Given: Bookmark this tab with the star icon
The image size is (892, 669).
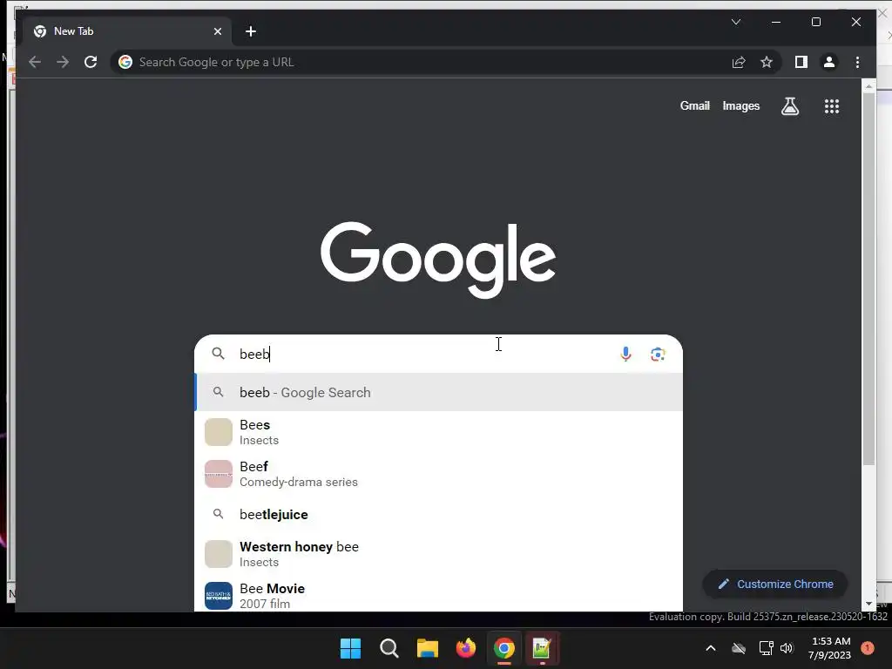Looking at the screenshot, I should click(767, 62).
